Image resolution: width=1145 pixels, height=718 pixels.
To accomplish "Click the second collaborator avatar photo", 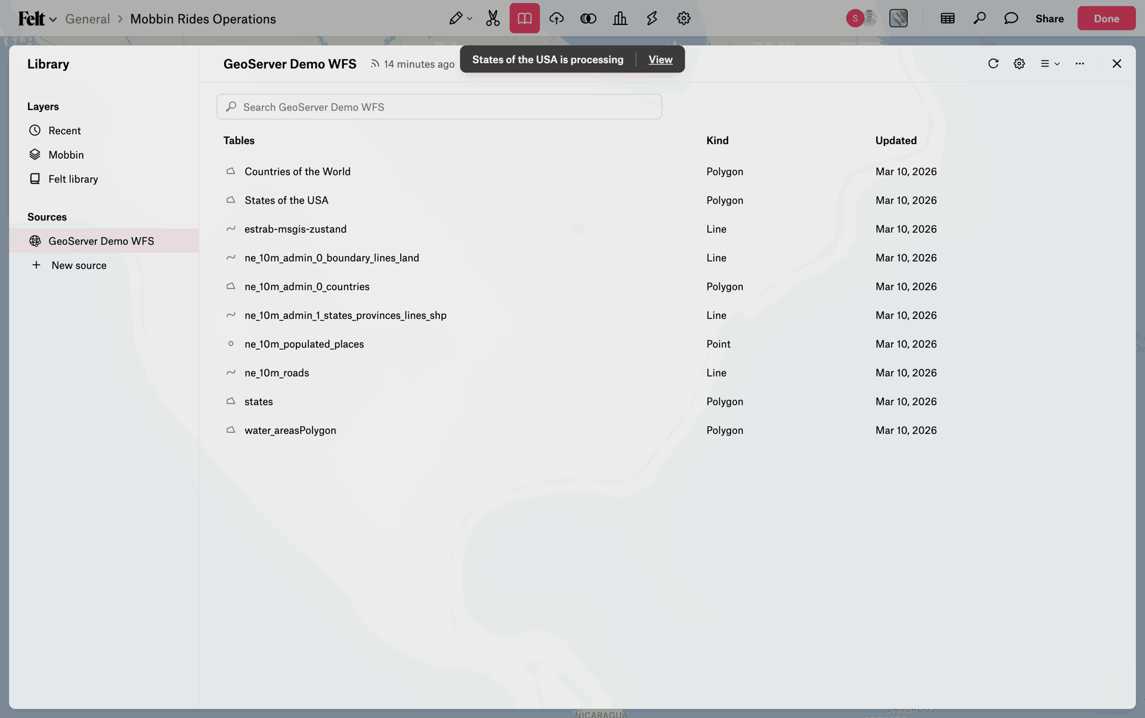I will pyautogui.click(x=870, y=18).
